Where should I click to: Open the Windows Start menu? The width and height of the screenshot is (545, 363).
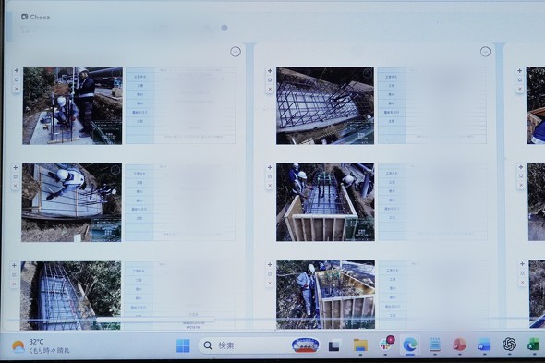(183, 345)
